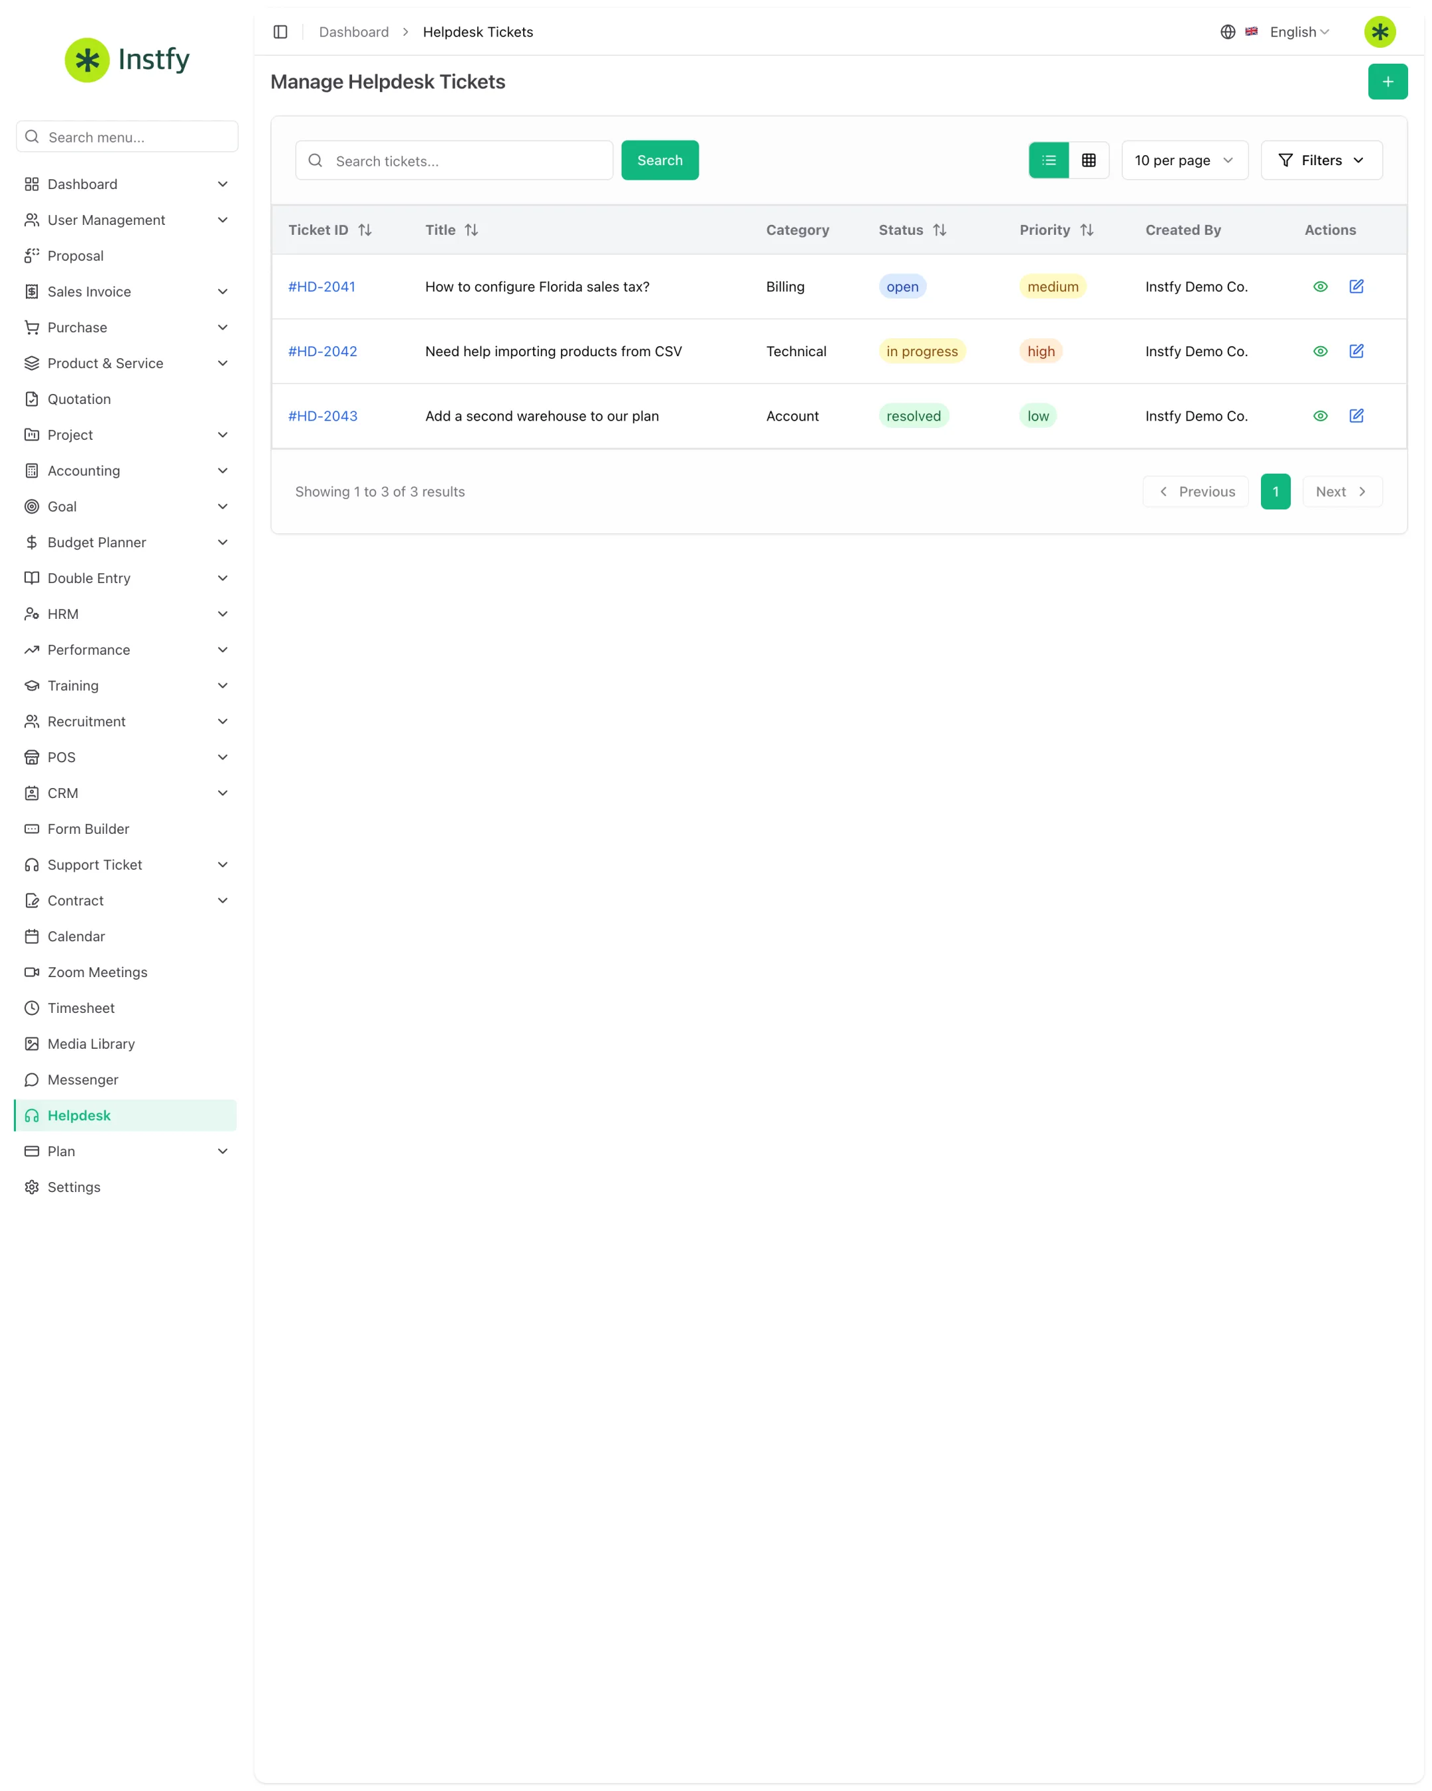
Task: View ticket #HD-2043 with eye icon
Action: pyautogui.click(x=1320, y=416)
